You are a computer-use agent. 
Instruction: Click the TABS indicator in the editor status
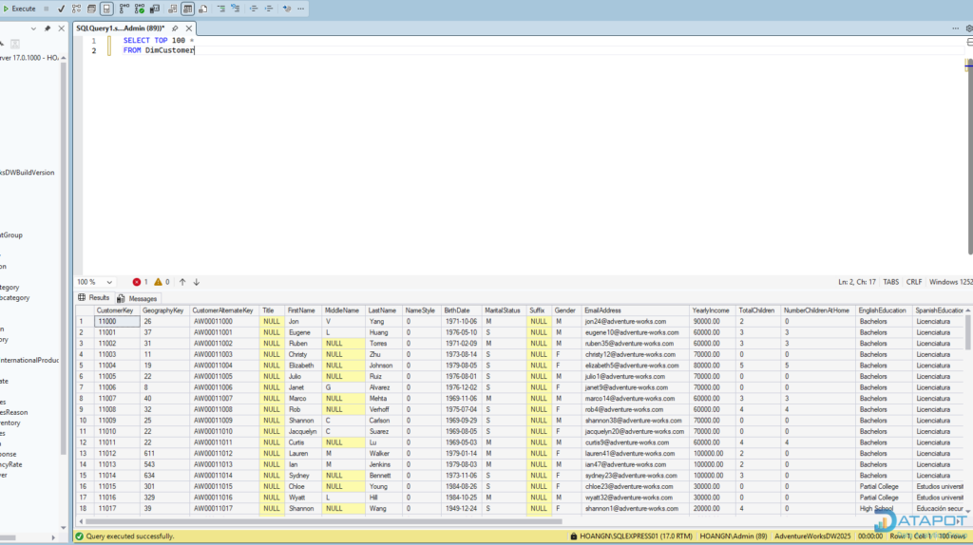(890, 282)
